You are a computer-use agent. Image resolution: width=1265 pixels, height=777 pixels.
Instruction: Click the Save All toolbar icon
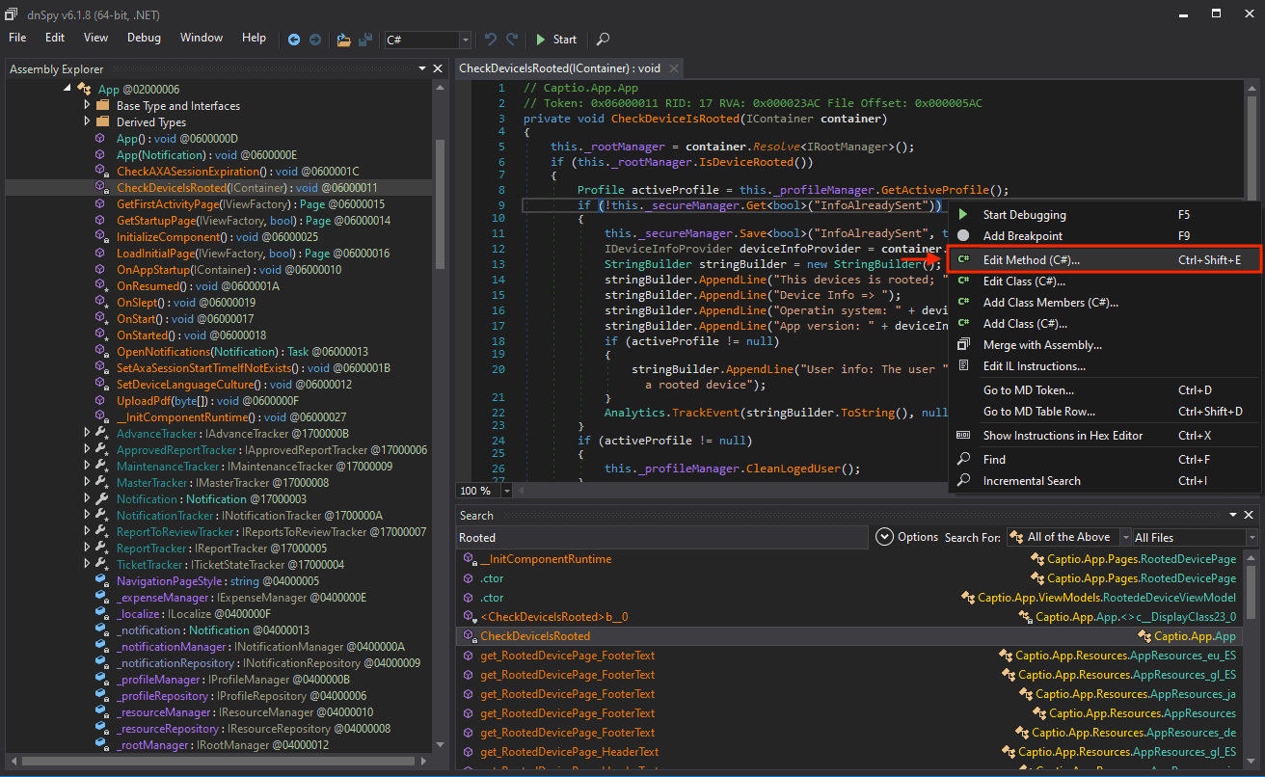click(x=365, y=40)
